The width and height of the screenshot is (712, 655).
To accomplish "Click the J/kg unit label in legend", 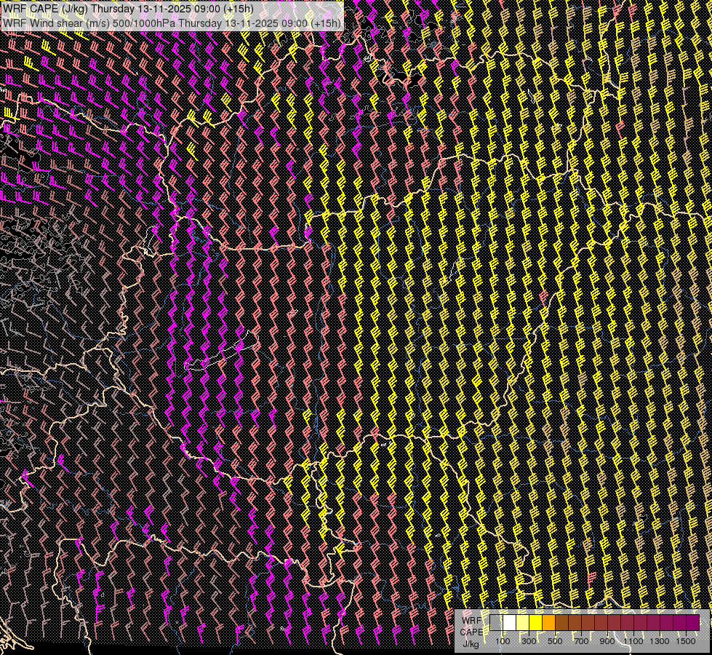I will (x=471, y=643).
